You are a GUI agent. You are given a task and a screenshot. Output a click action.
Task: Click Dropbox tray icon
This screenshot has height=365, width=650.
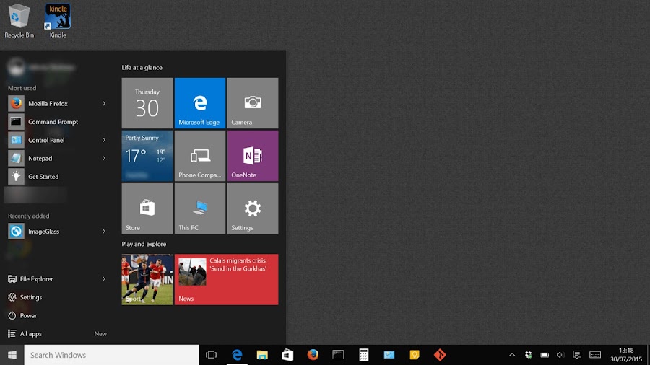coord(528,355)
